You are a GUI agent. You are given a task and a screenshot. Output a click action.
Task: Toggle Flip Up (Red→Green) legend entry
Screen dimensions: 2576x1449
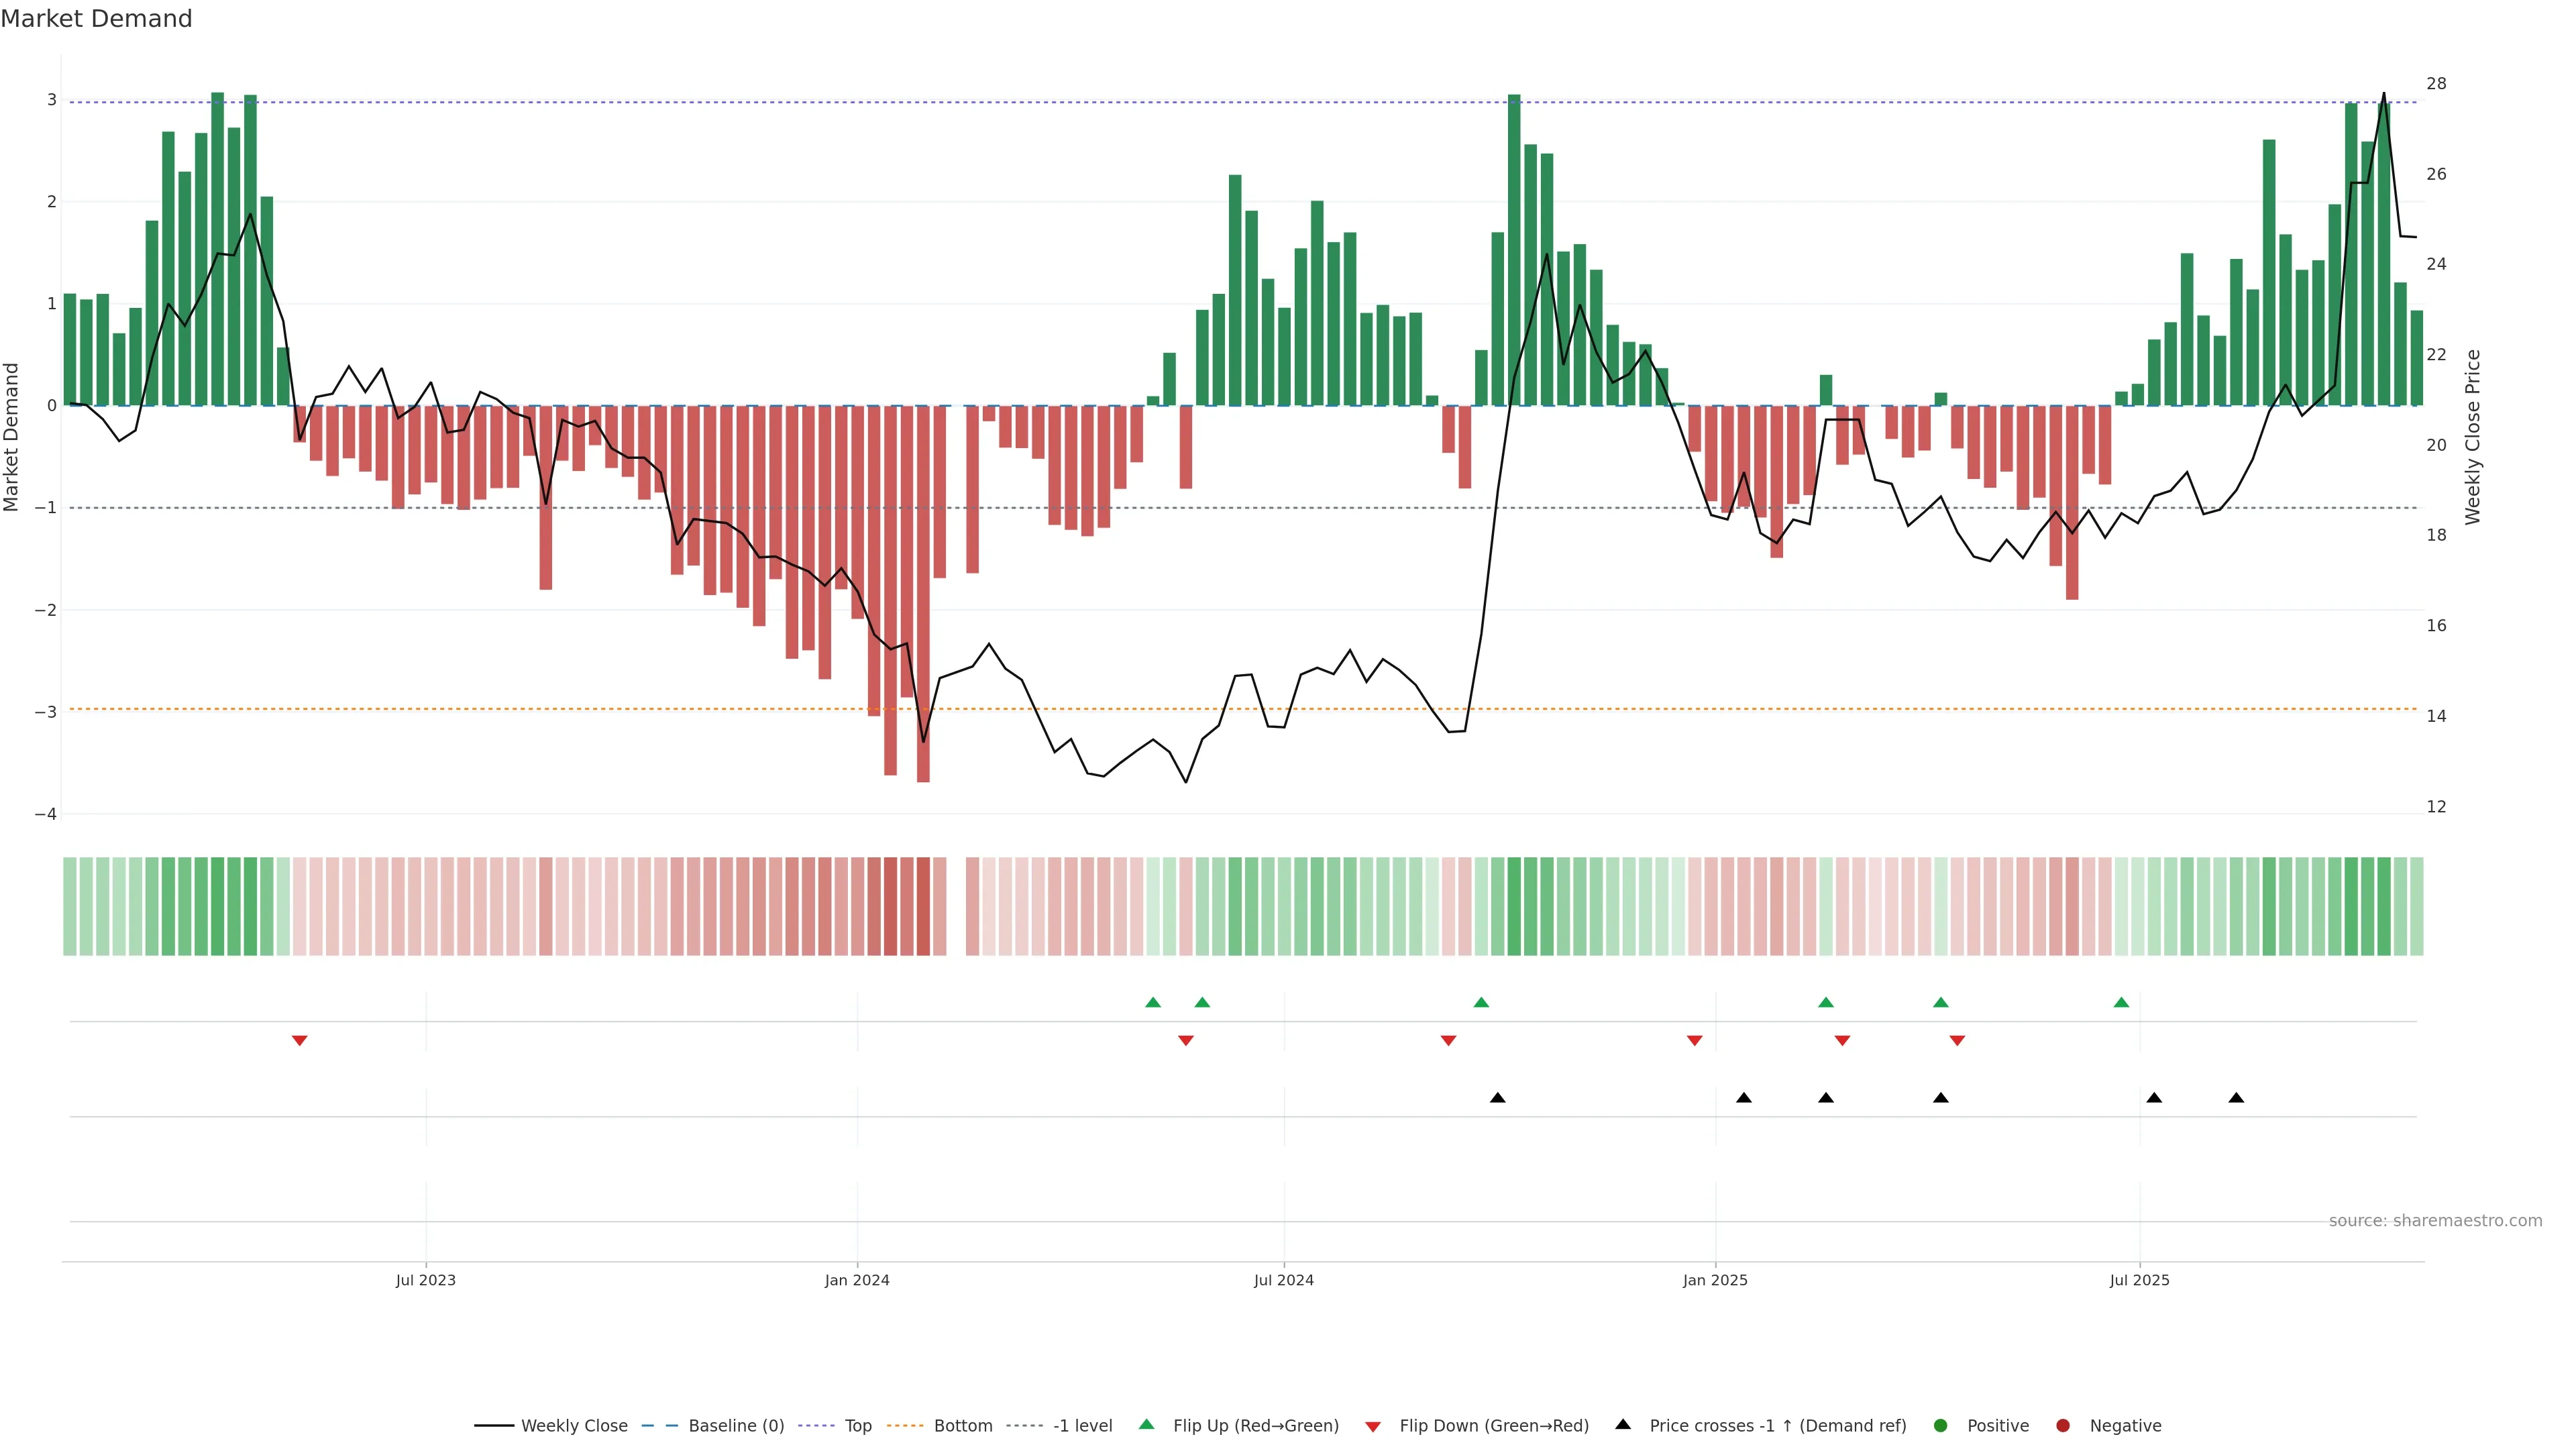click(1255, 1426)
